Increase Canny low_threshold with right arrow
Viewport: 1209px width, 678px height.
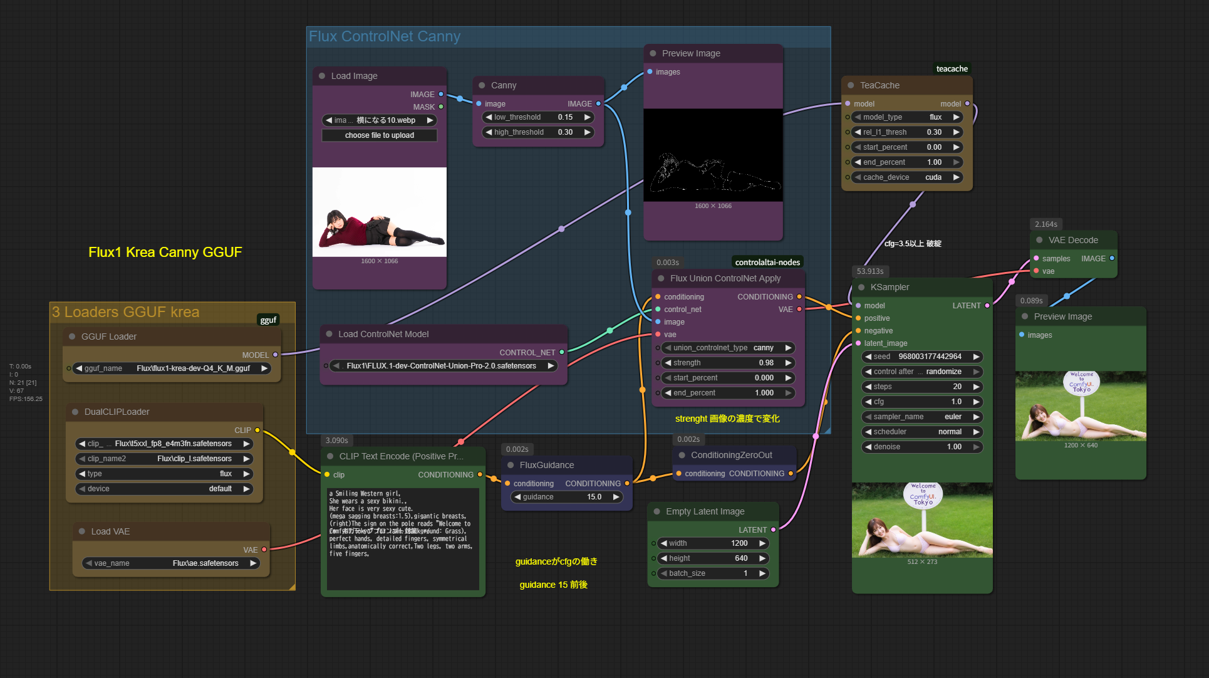click(x=587, y=117)
